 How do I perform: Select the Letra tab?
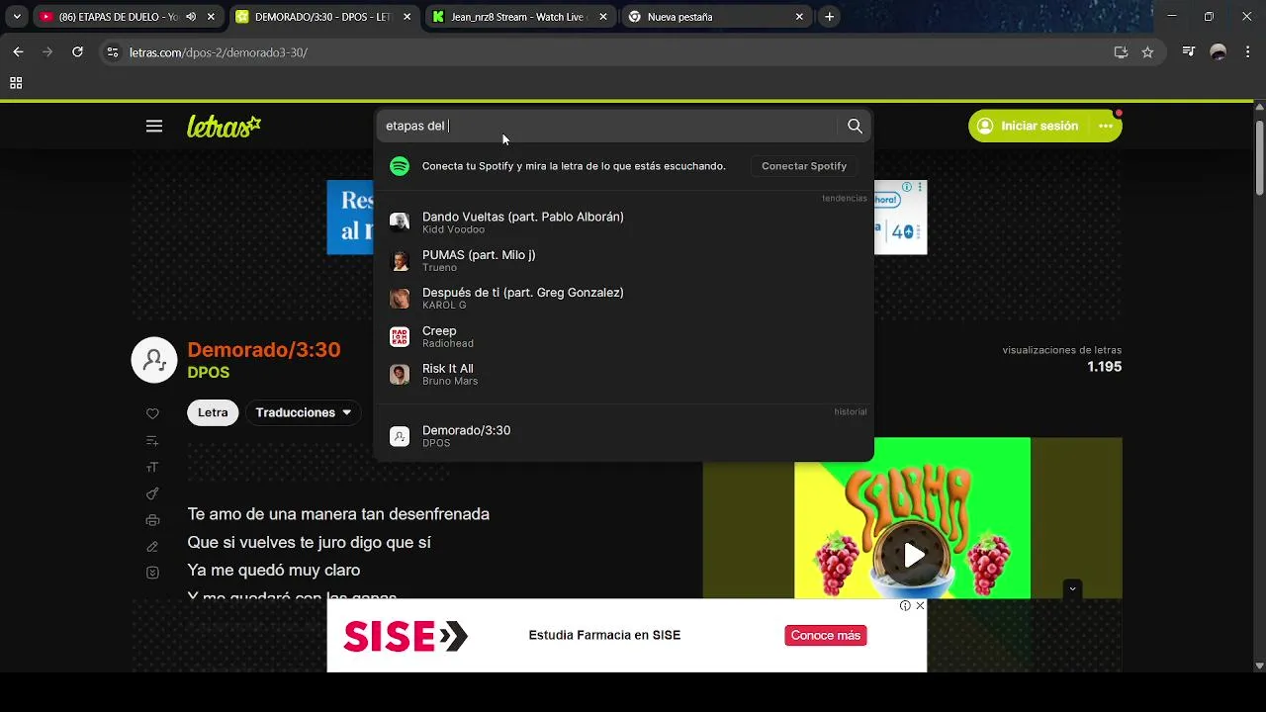coord(213,412)
